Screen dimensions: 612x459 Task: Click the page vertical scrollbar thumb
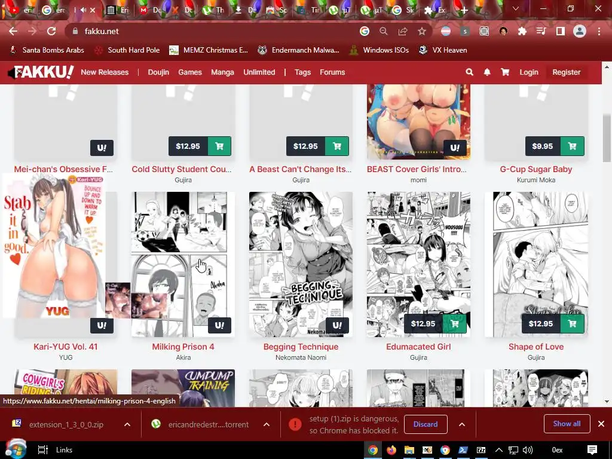(607, 139)
